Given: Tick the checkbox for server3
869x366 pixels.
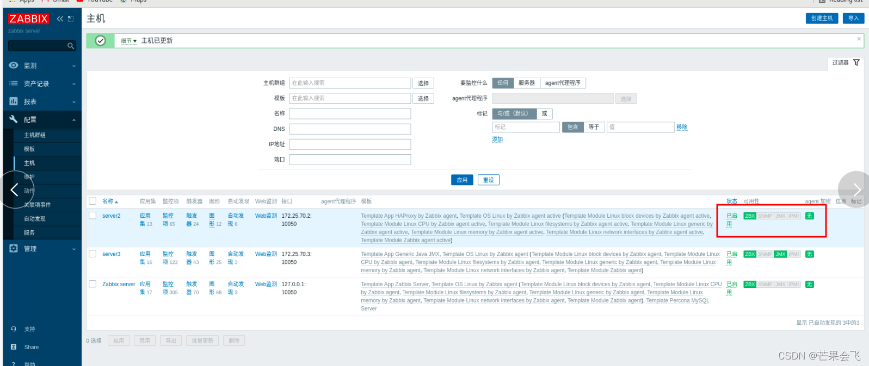Looking at the screenshot, I should (x=93, y=254).
